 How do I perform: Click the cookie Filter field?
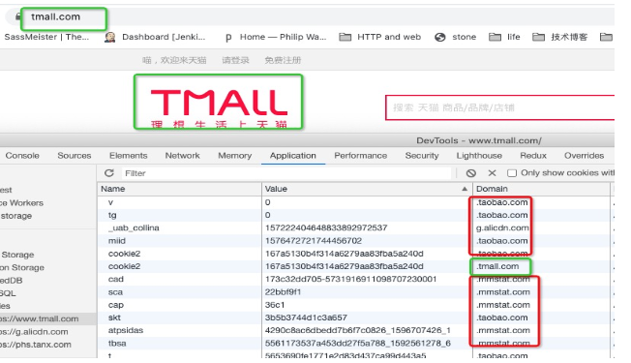click(286, 173)
